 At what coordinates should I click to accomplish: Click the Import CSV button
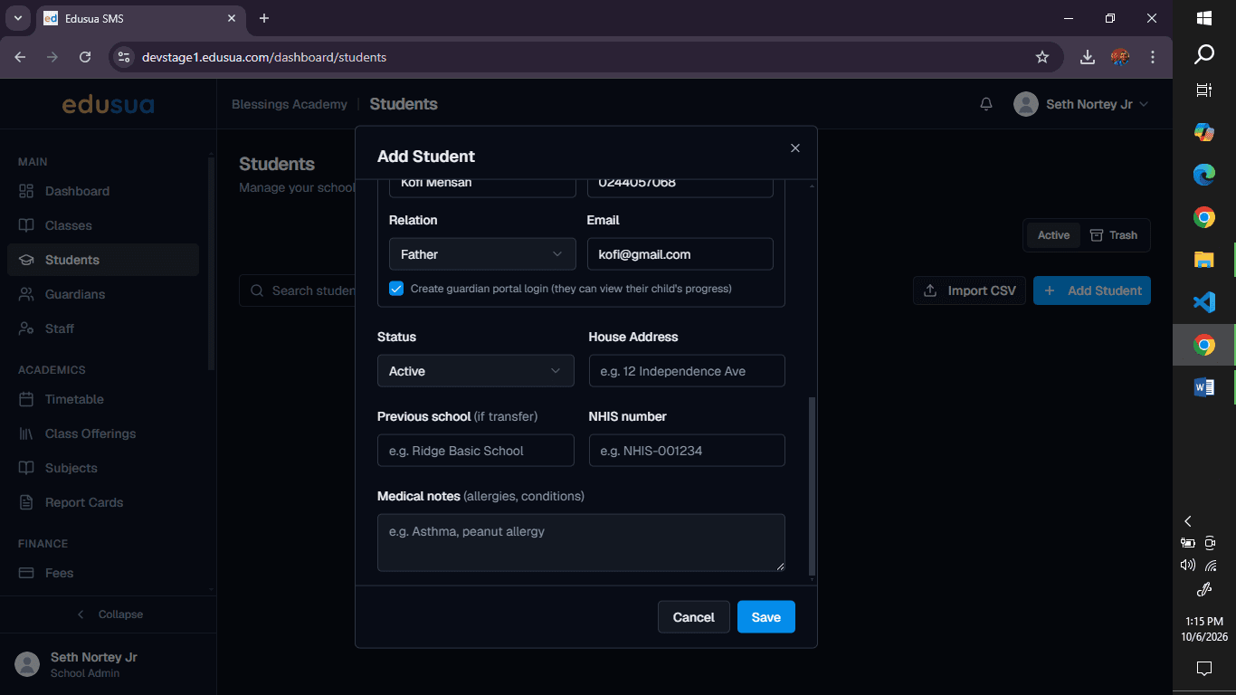click(969, 290)
